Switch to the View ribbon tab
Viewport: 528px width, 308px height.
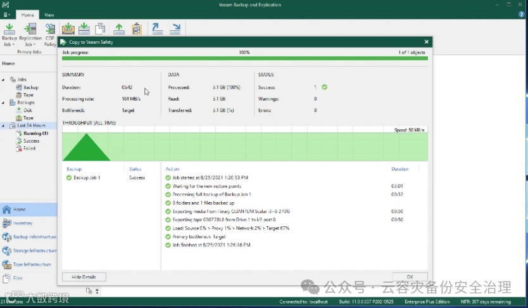coord(49,15)
